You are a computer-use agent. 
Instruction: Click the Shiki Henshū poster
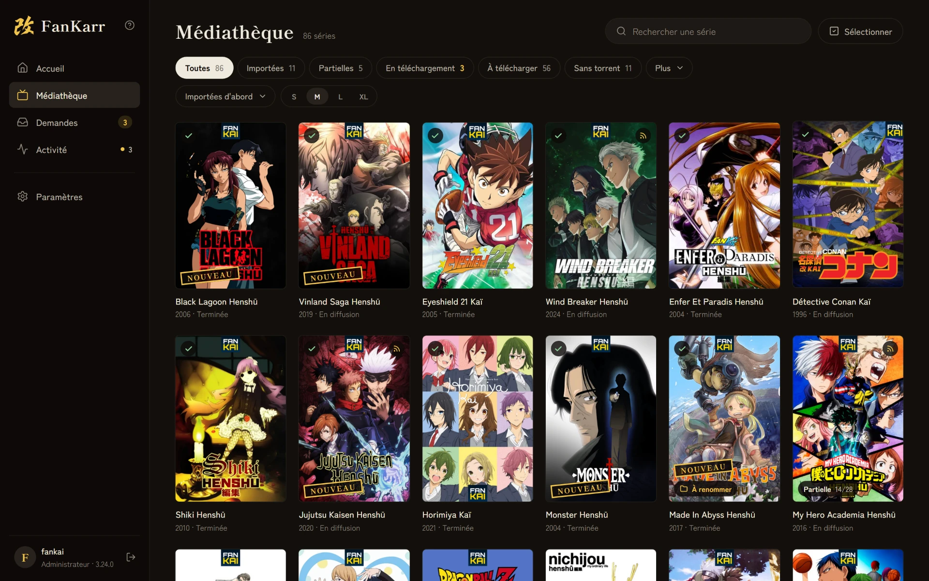[231, 418]
